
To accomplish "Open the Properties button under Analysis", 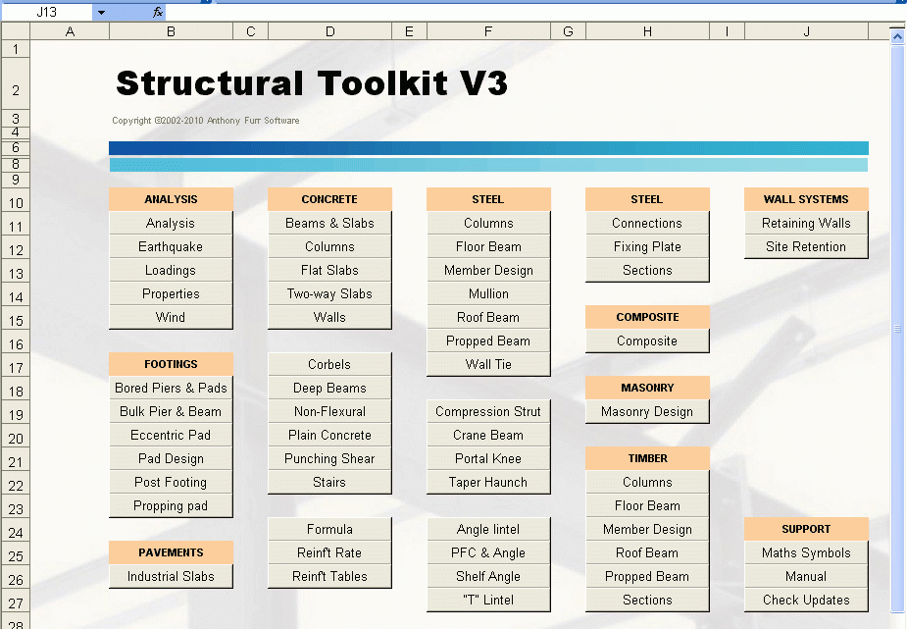I will (x=171, y=294).
